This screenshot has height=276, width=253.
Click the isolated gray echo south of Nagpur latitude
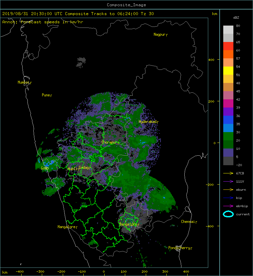pyautogui.click(x=81, y=62)
